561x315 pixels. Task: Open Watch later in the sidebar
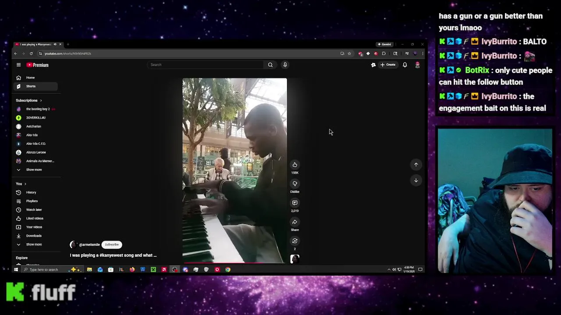click(36, 210)
